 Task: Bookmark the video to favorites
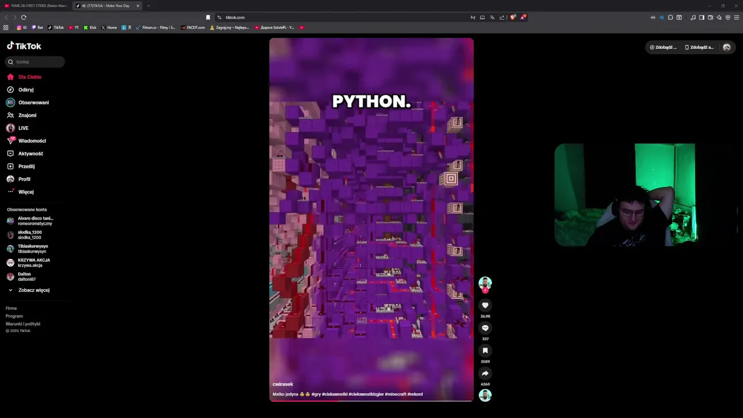click(485, 351)
